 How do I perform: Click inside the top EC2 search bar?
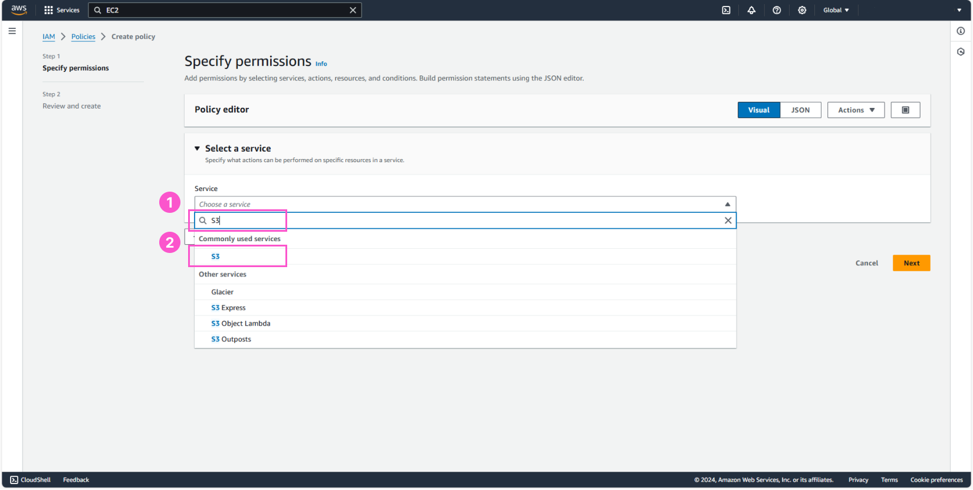click(225, 10)
